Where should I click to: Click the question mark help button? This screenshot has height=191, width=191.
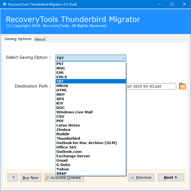(x=13, y=178)
